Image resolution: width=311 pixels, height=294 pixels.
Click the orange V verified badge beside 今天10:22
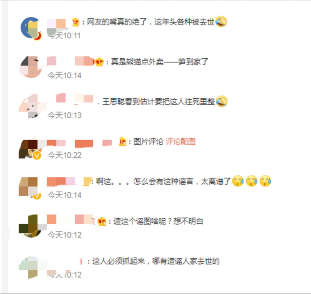pyautogui.click(x=37, y=156)
